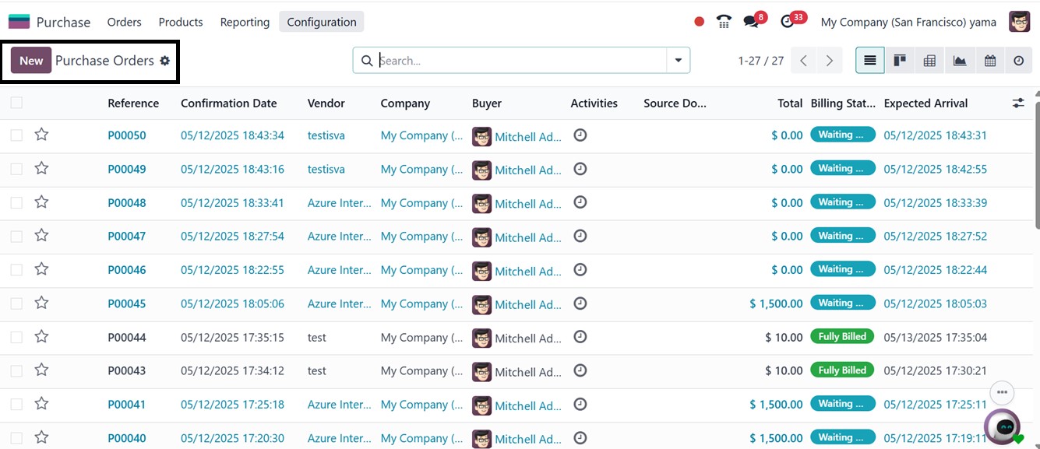The image size is (1040, 449).
Task: Open the company switcher dropdown
Action: pos(908,22)
